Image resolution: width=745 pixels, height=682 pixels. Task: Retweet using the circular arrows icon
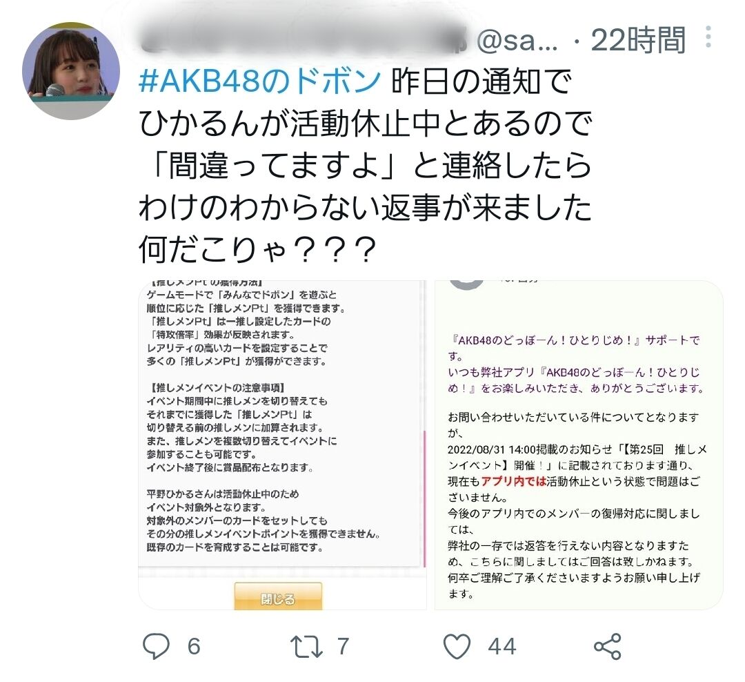[306, 646]
